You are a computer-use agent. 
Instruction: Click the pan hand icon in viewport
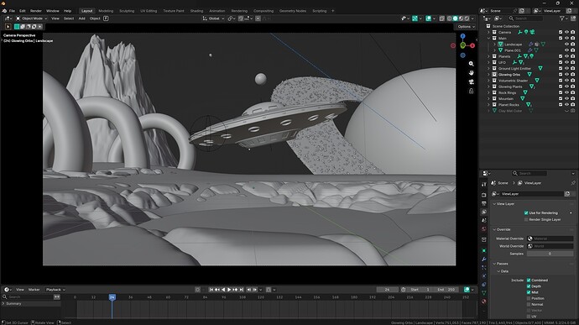coord(472,73)
